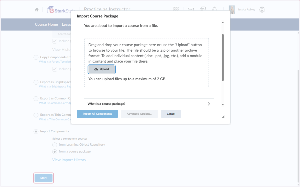Toggle Include checkbox under the search field
Image resolution: width=300 pixels, height=187 pixels.
click(x=54, y=41)
